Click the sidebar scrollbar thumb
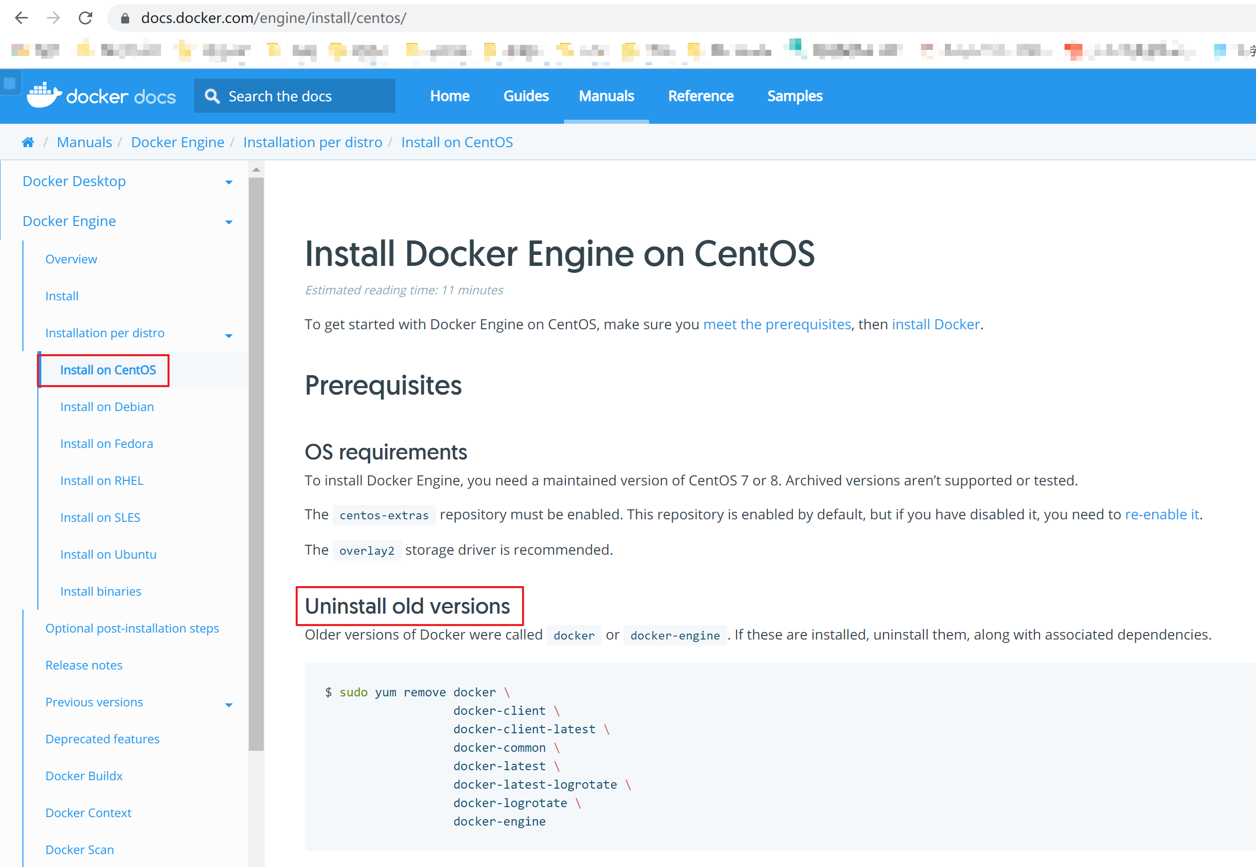 (x=256, y=464)
